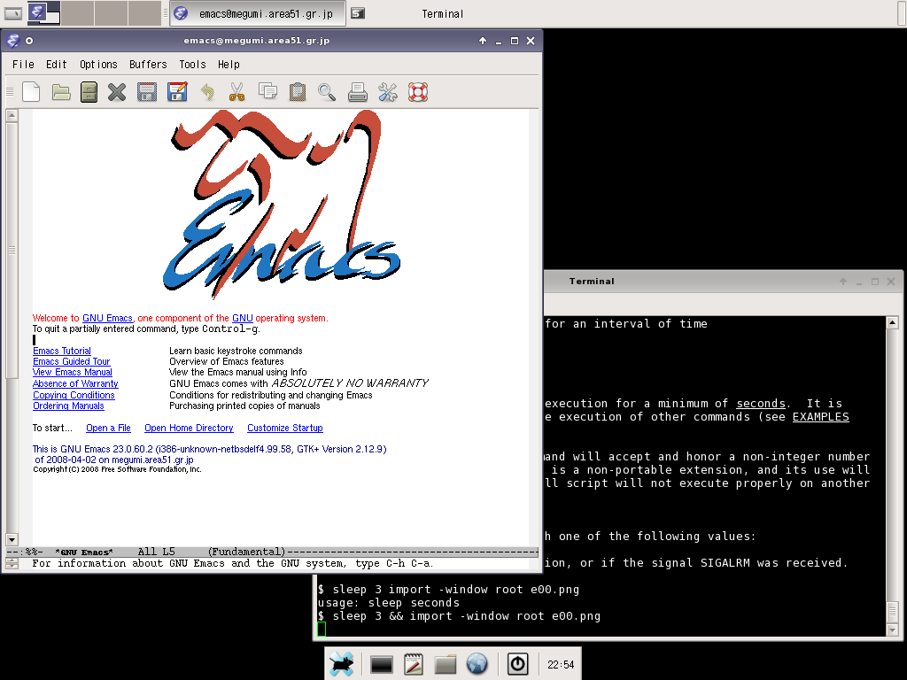The height and width of the screenshot is (680, 907).
Task: Click the magnifying glass search icon
Action: [327, 92]
